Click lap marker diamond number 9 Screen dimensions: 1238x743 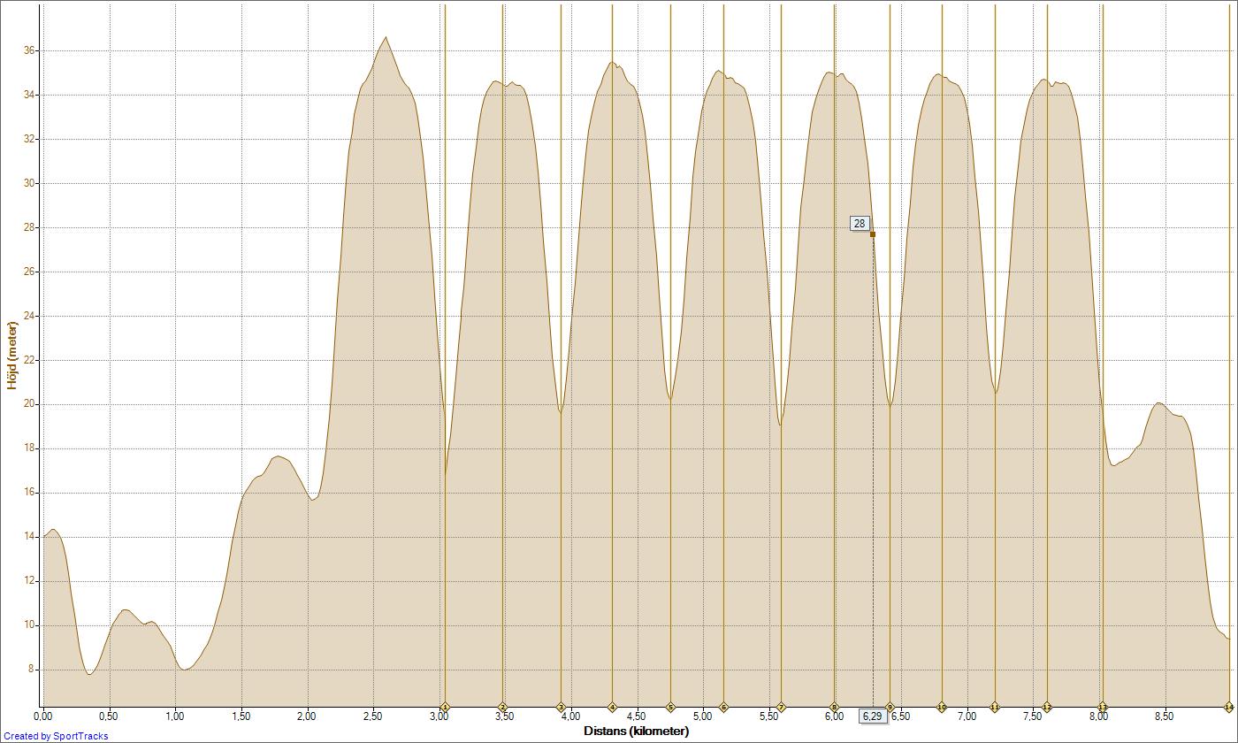click(x=890, y=707)
